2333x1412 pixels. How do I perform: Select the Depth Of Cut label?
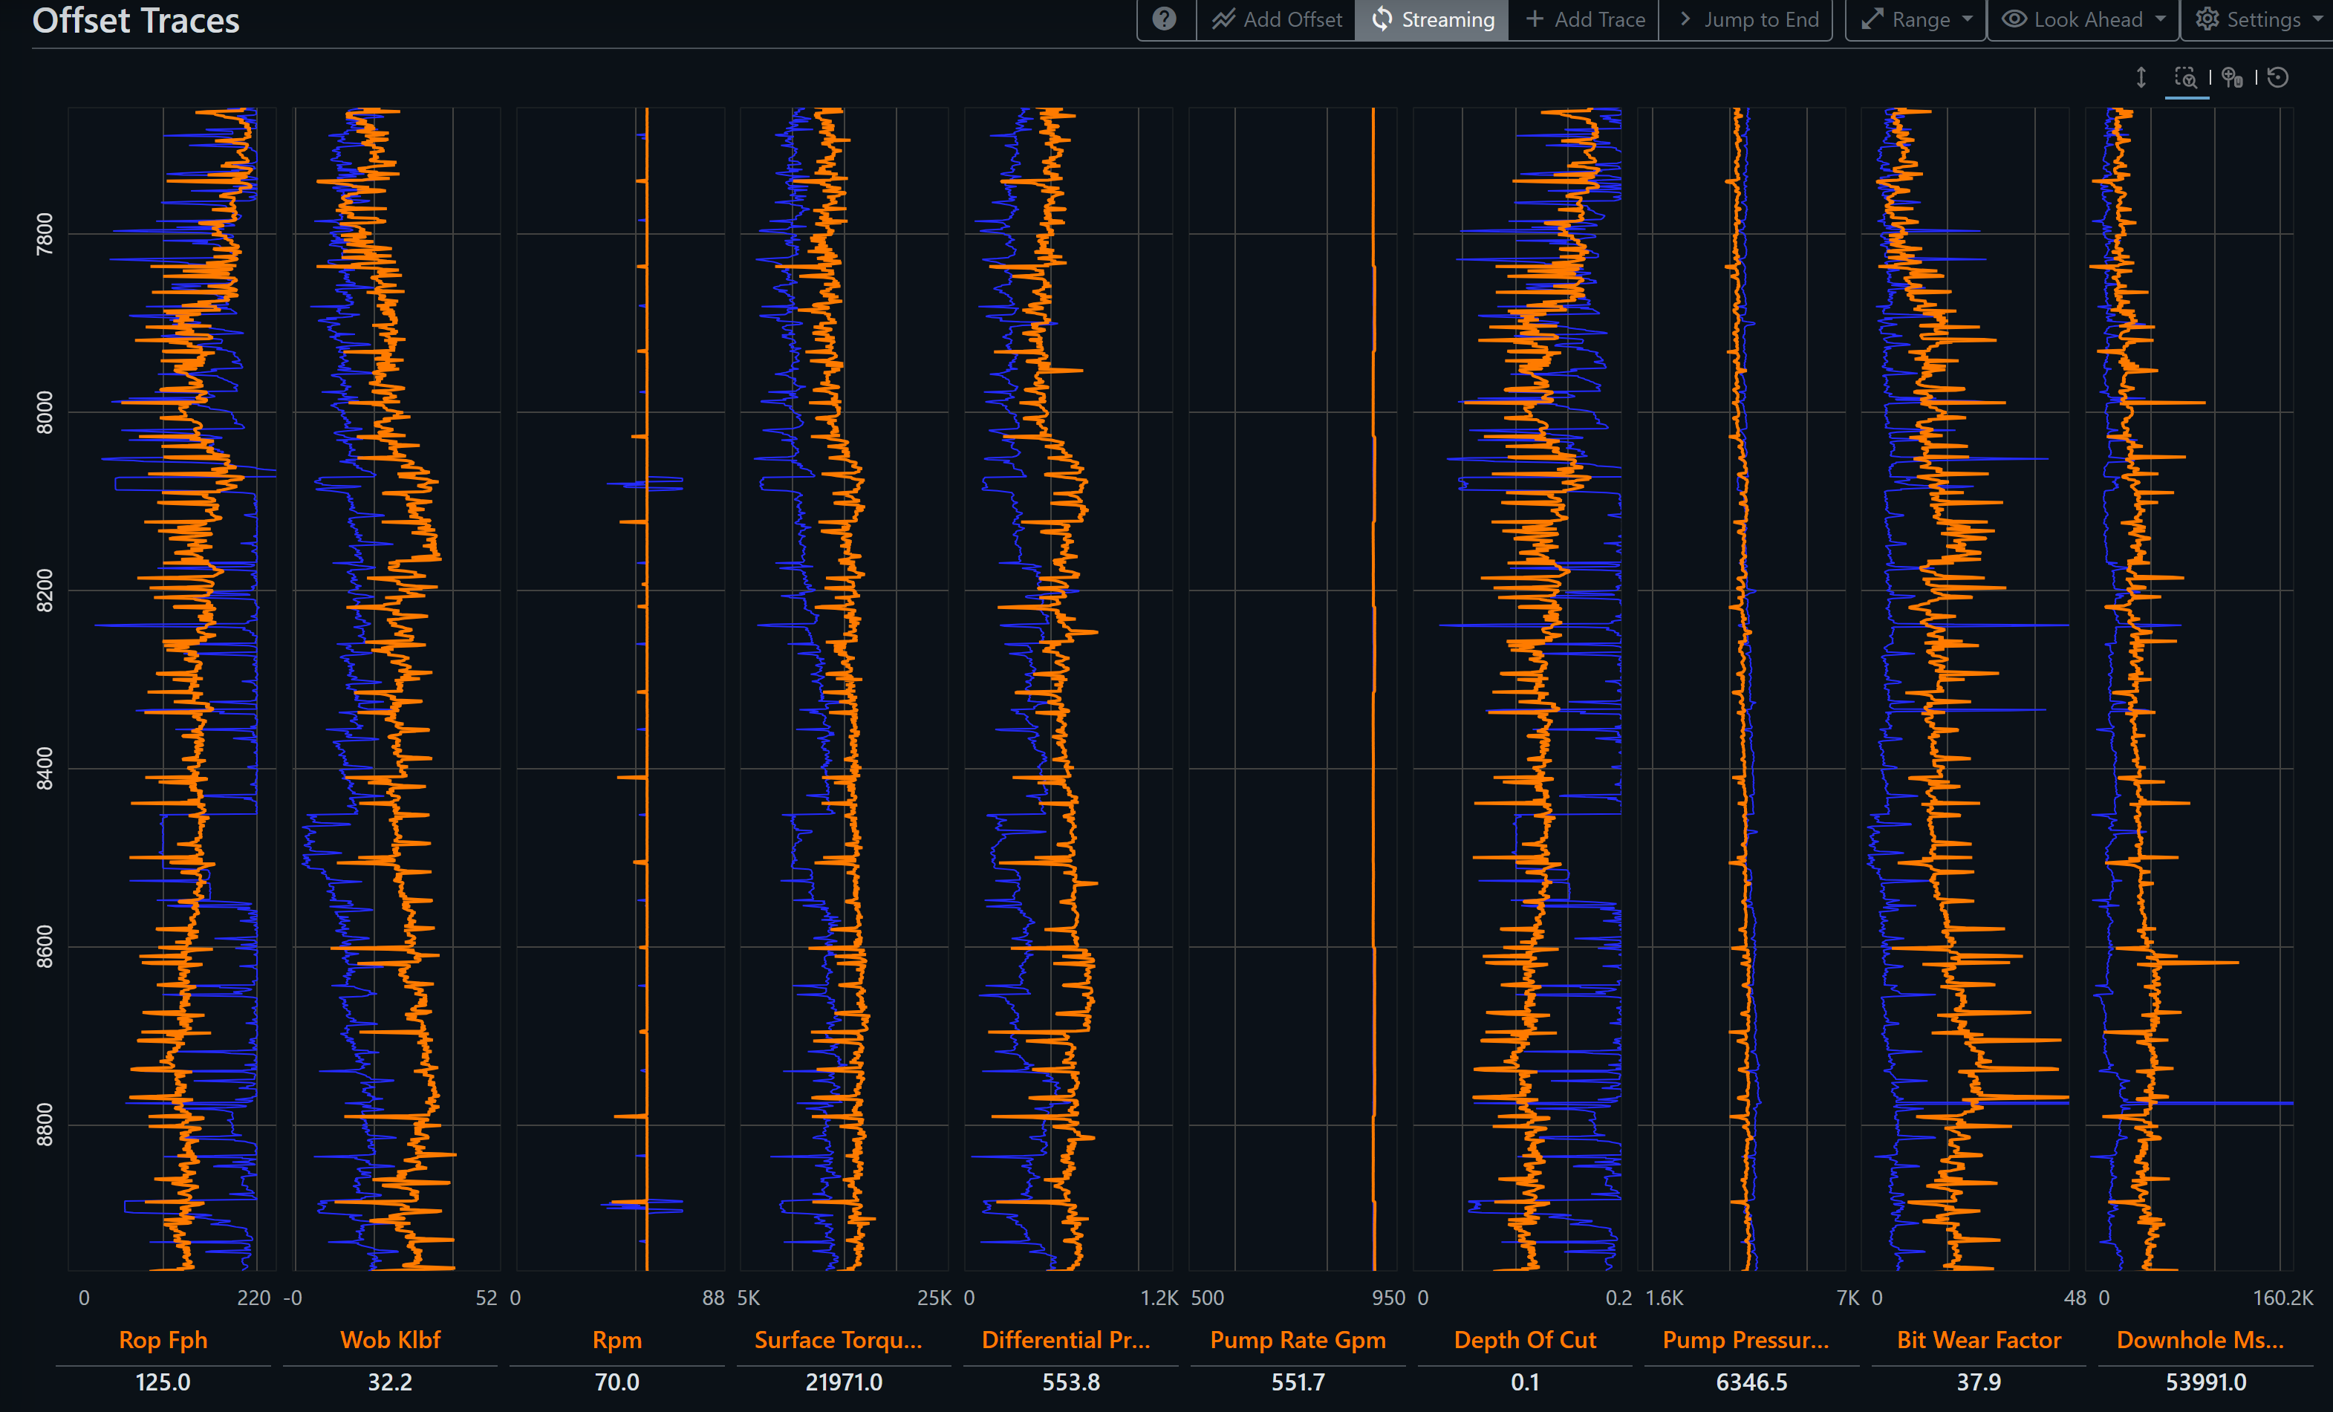[1526, 1340]
